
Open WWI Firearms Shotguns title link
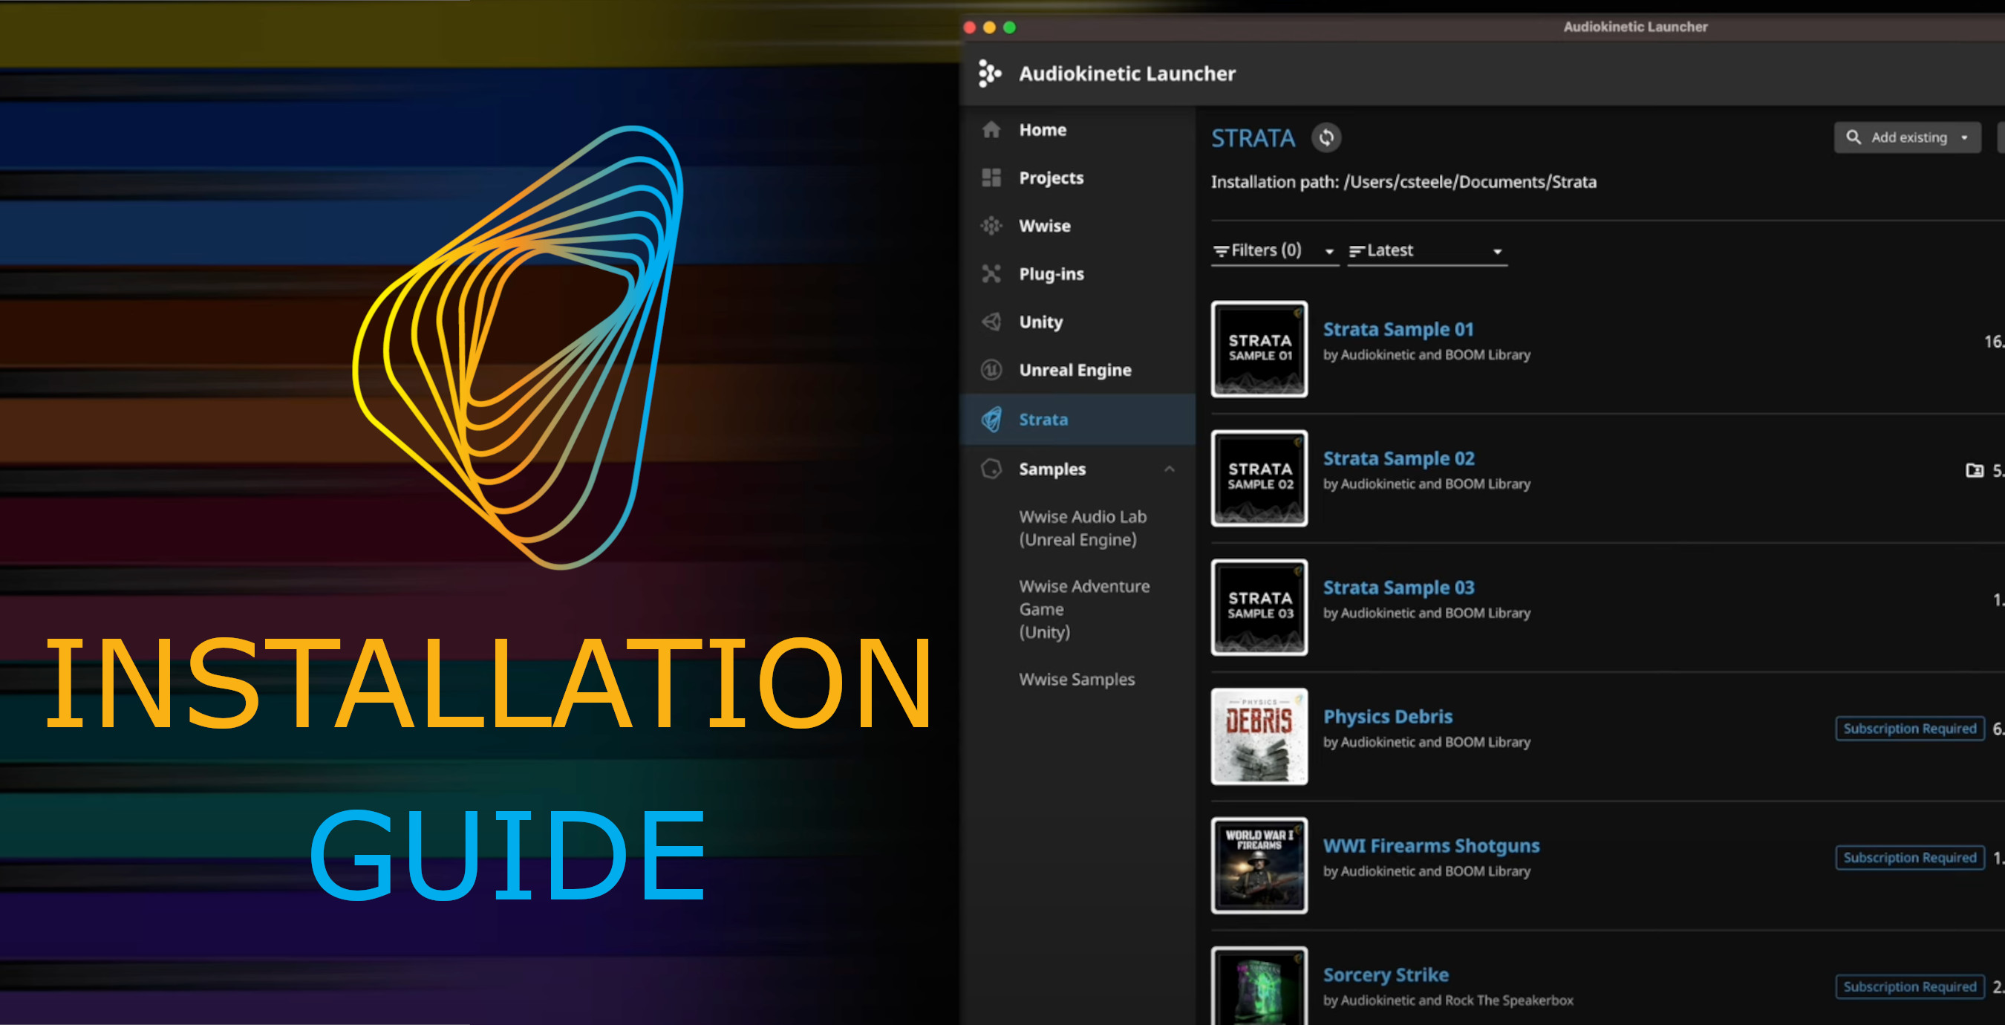point(1432,845)
